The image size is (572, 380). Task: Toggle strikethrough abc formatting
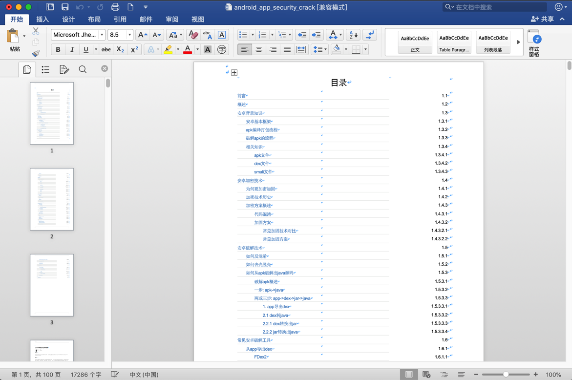106,49
